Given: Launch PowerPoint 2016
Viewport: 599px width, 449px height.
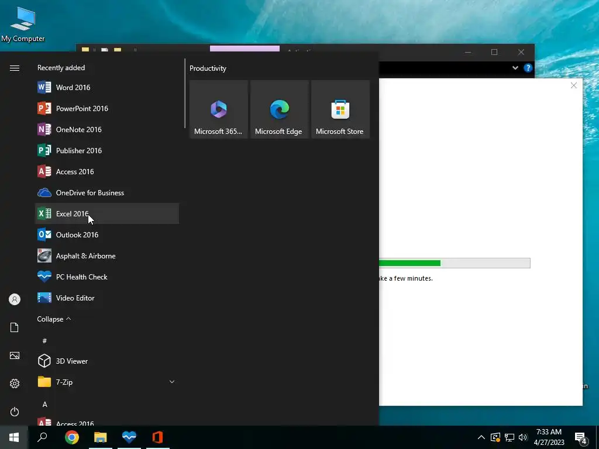Looking at the screenshot, I should pyautogui.click(x=107, y=108).
